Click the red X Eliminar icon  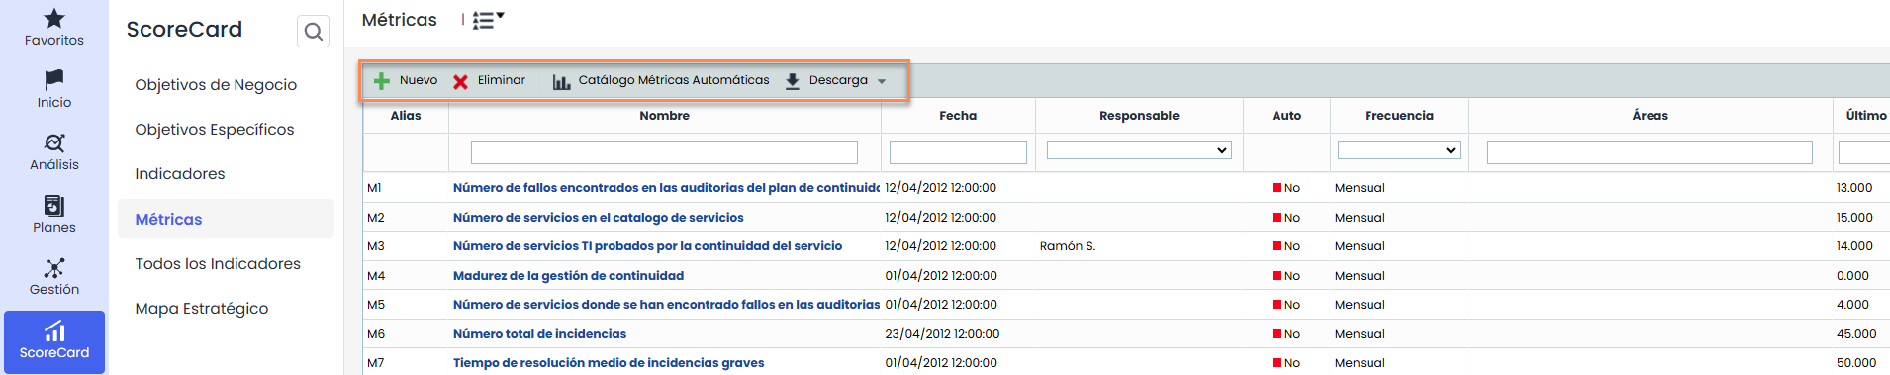click(x=460, y=81)
